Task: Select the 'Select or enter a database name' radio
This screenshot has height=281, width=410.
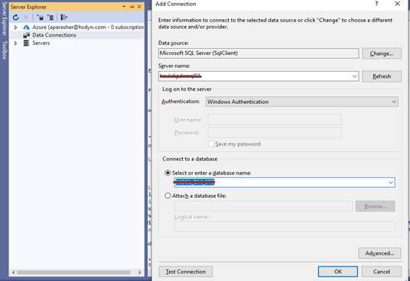Action: coord(168,173)
